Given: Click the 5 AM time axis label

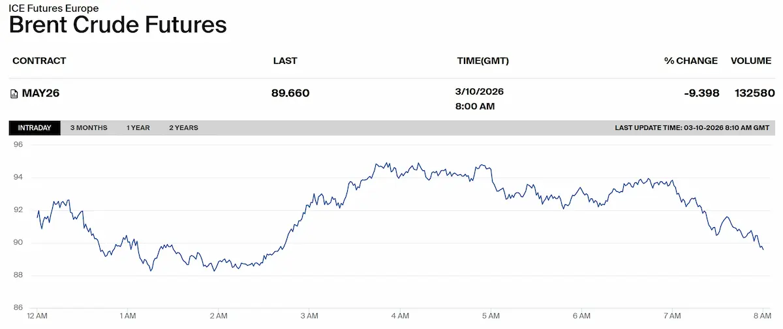Looking at the screenshot, I should click(490, 316).
